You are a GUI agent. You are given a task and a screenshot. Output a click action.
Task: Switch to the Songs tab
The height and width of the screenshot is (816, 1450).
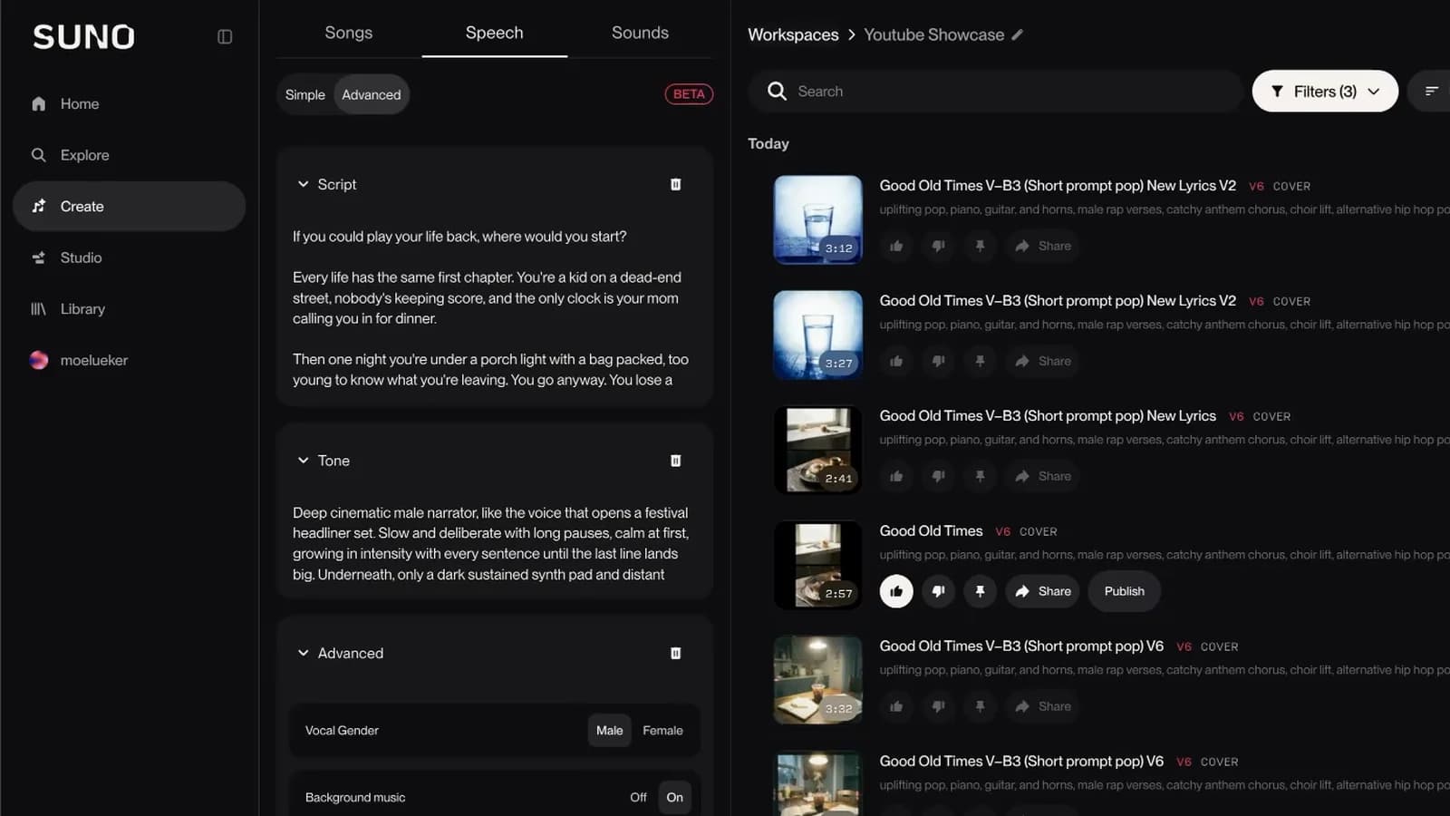pos(349,33)
